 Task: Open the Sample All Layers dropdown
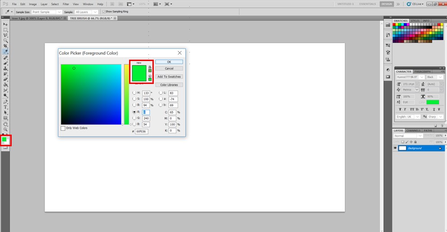click(x=87, y=12)
